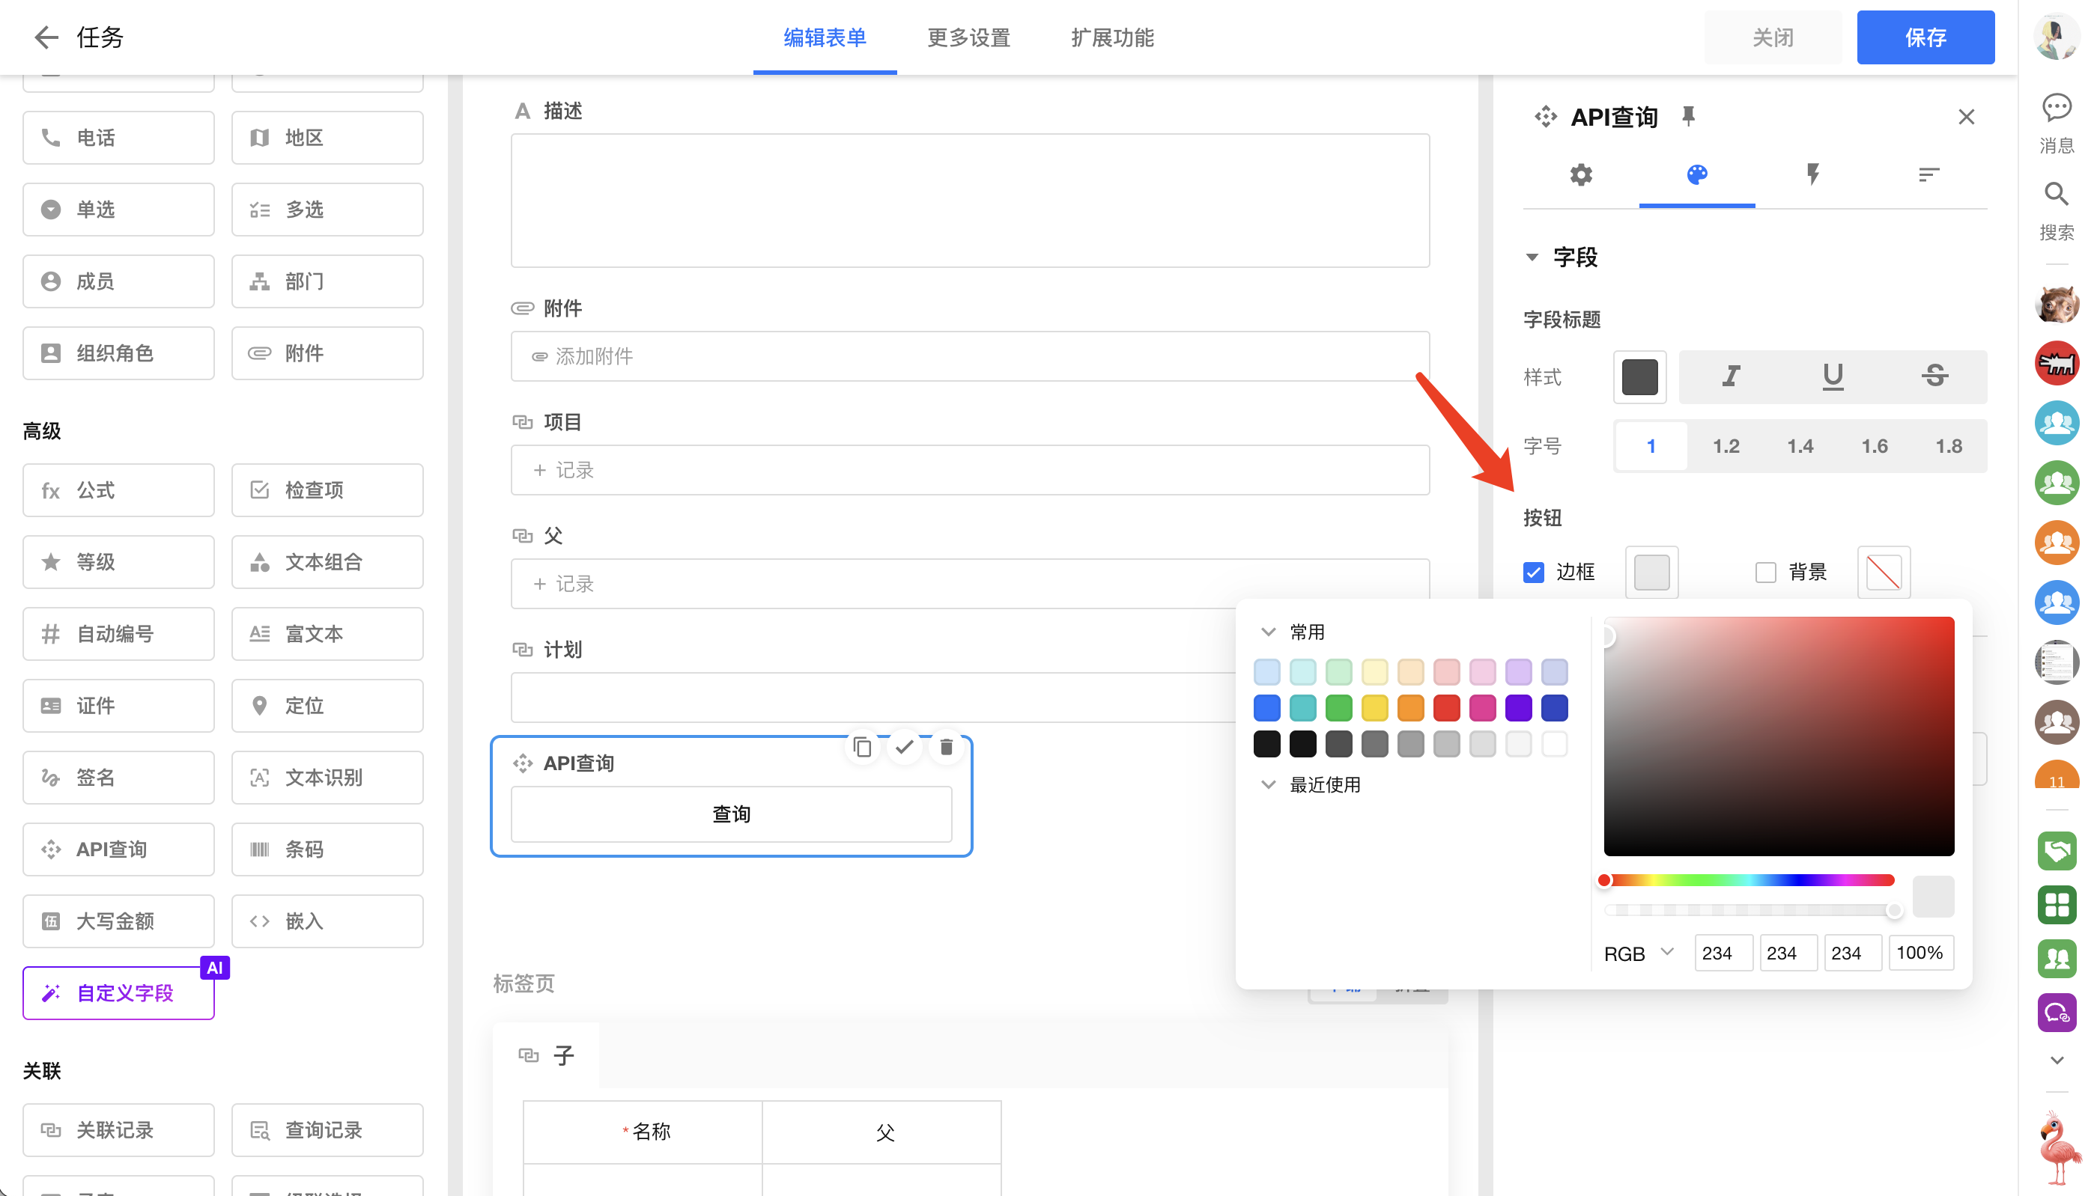Open the palette style tab
Screen dimensions: 2094x1196
[1696, 174]
